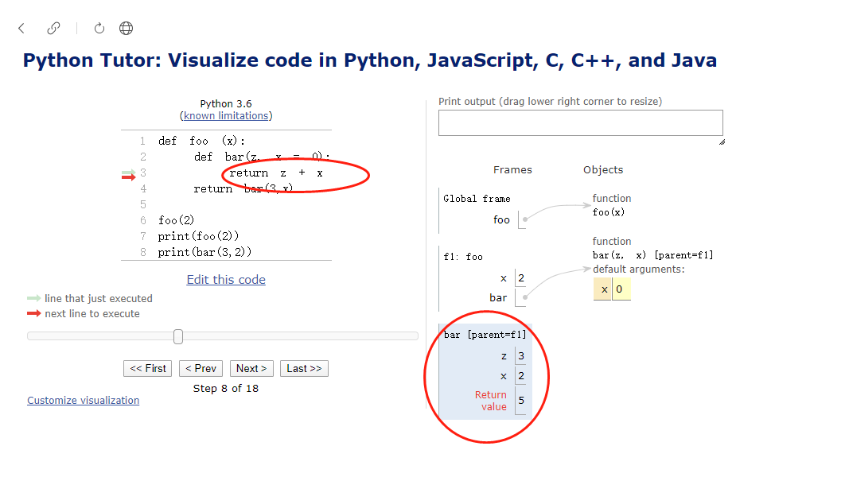The width and height of the screenshot is (849, 481).
Task: Click the 'Global frame' label
Action: [477, 199]
